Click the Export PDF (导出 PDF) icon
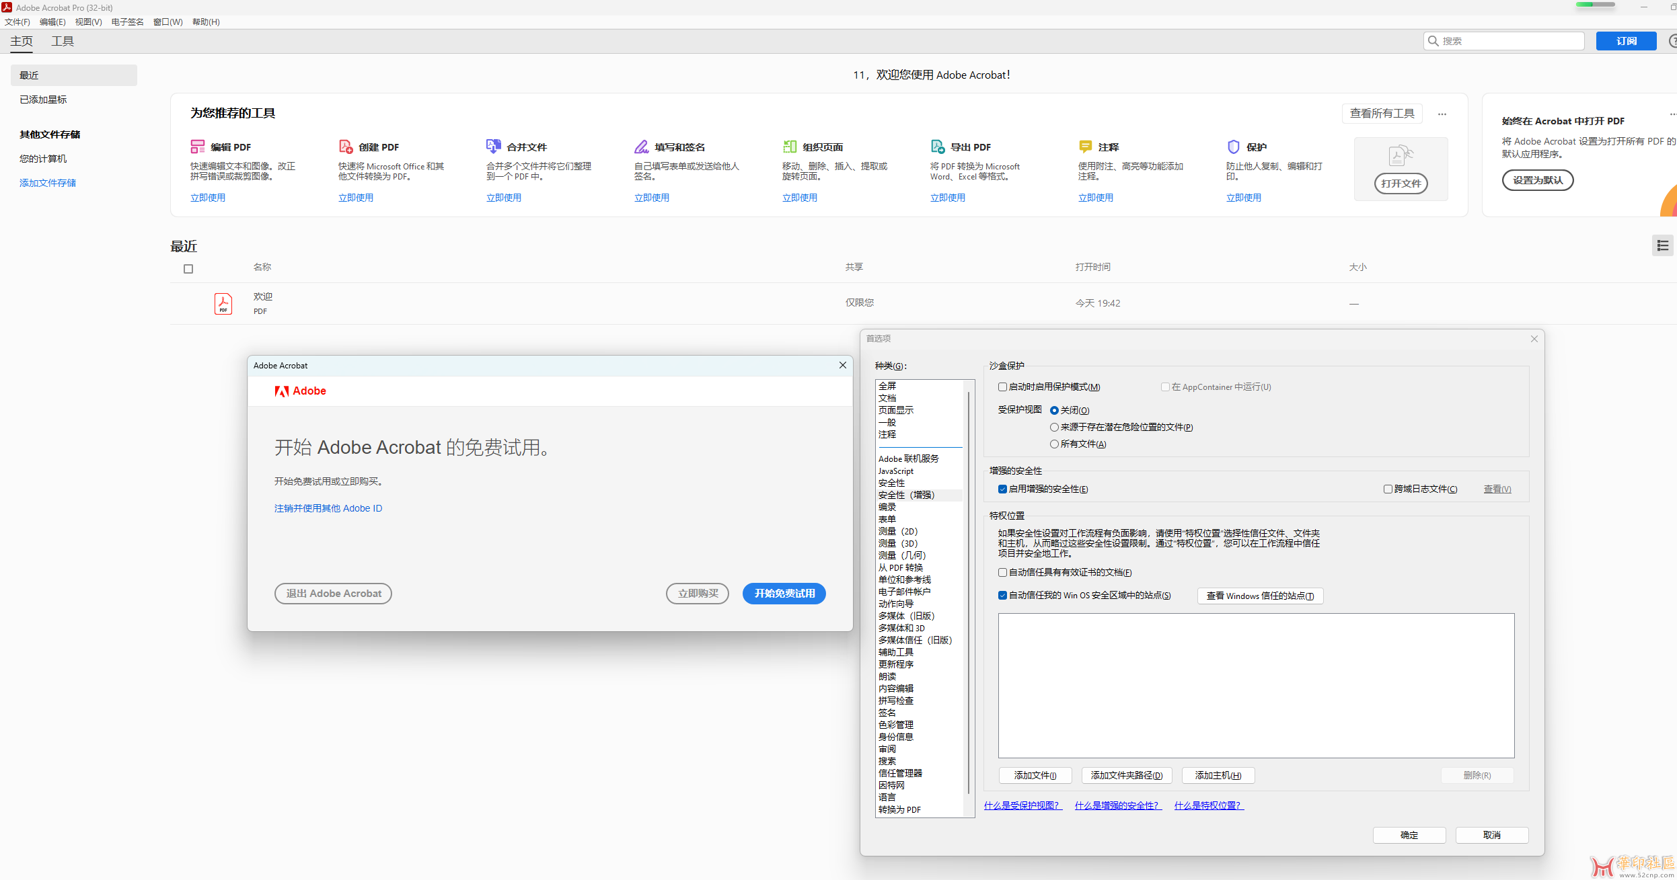 coord(938,147)
